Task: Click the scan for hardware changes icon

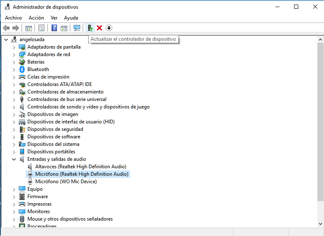Action: [x=77, y=28]
